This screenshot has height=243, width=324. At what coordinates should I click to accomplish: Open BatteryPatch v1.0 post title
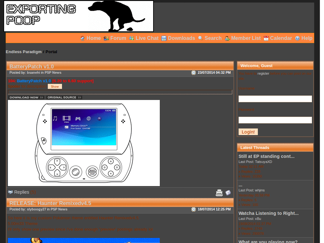coord(32,66)
